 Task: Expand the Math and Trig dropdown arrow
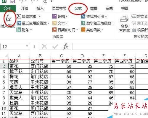pyautogui.click(x=113, y=23)
